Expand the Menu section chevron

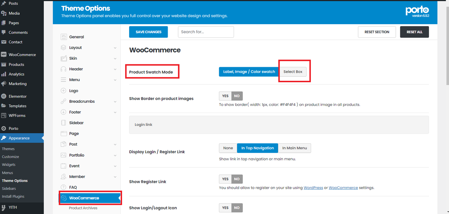coord(115,80)
